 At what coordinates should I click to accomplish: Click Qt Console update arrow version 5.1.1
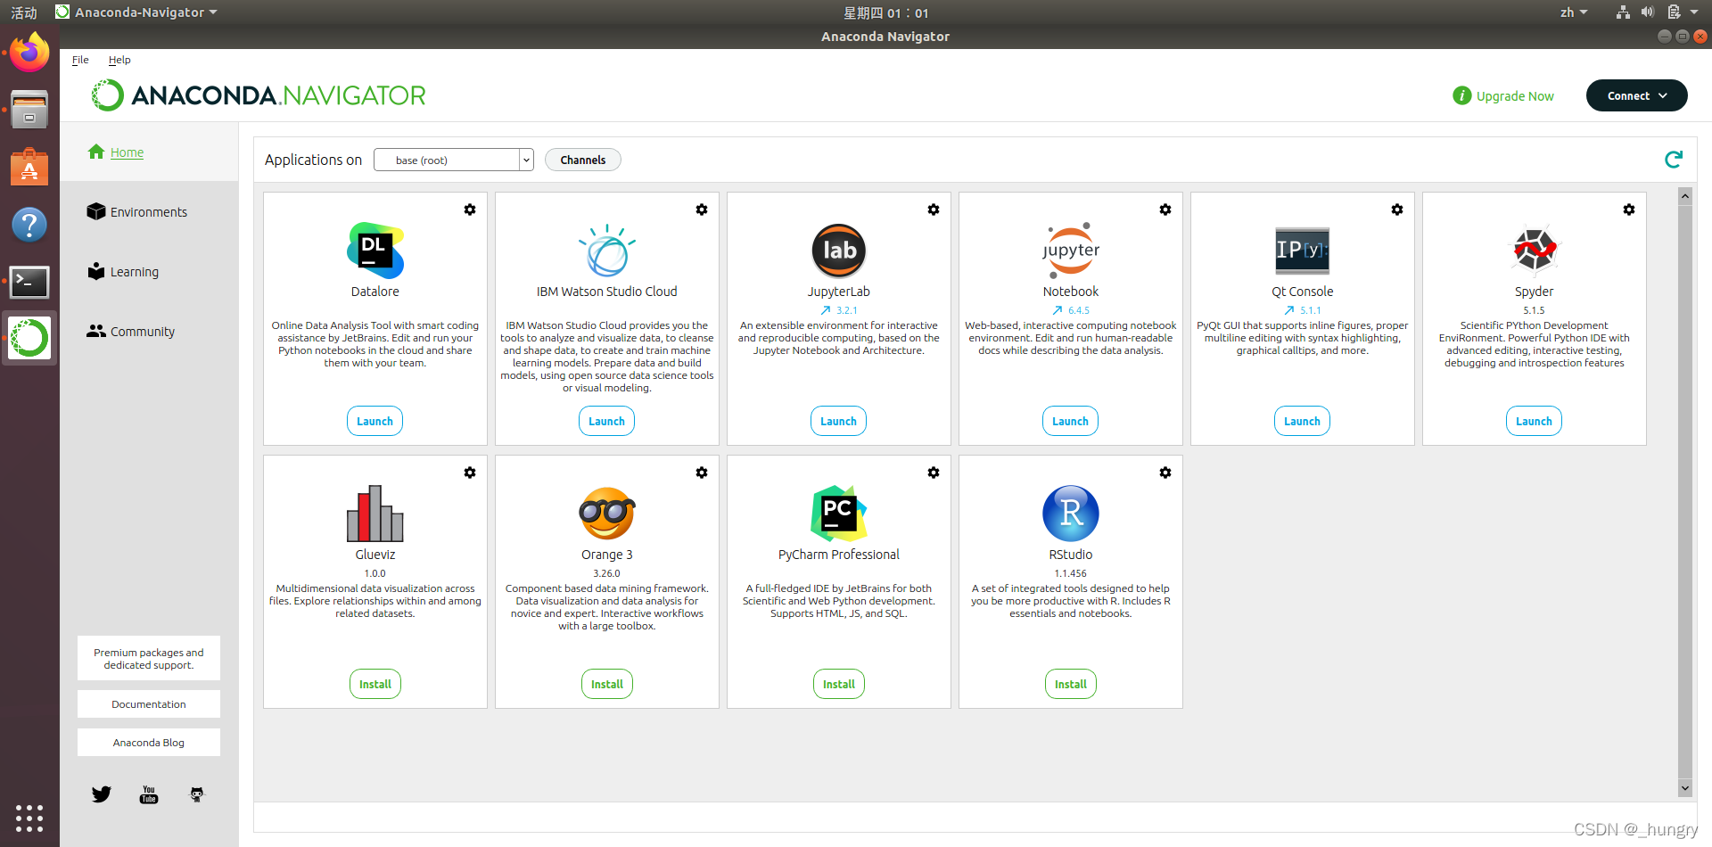click(x=1289, y=310)
